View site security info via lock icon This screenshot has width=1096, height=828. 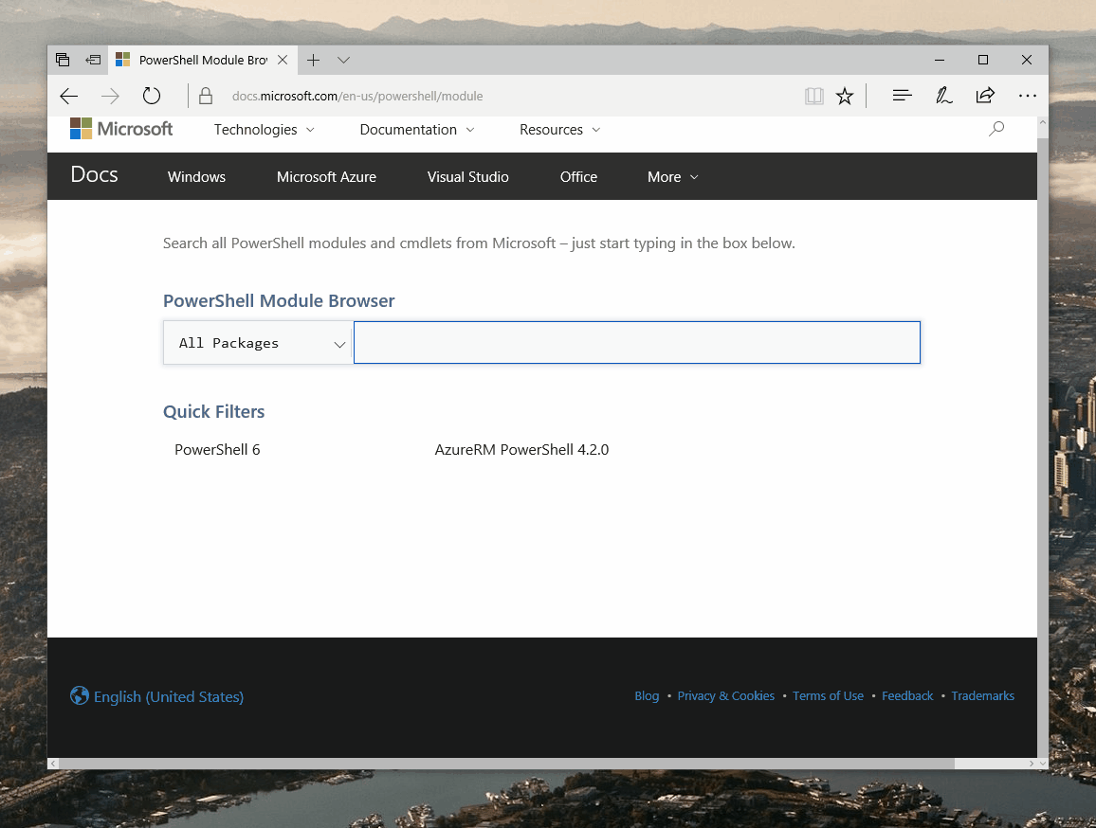[205, 96]
